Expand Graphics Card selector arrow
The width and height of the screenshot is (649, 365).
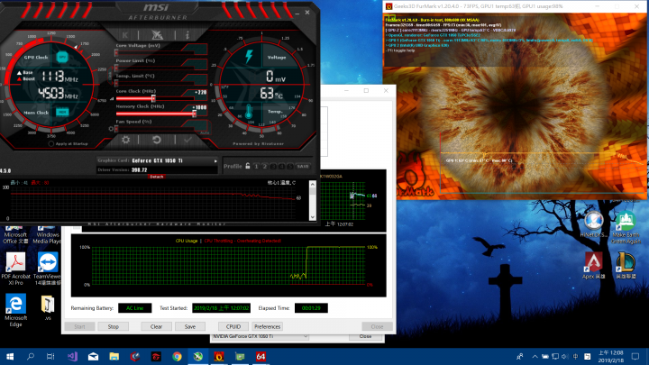coord(215,161)
